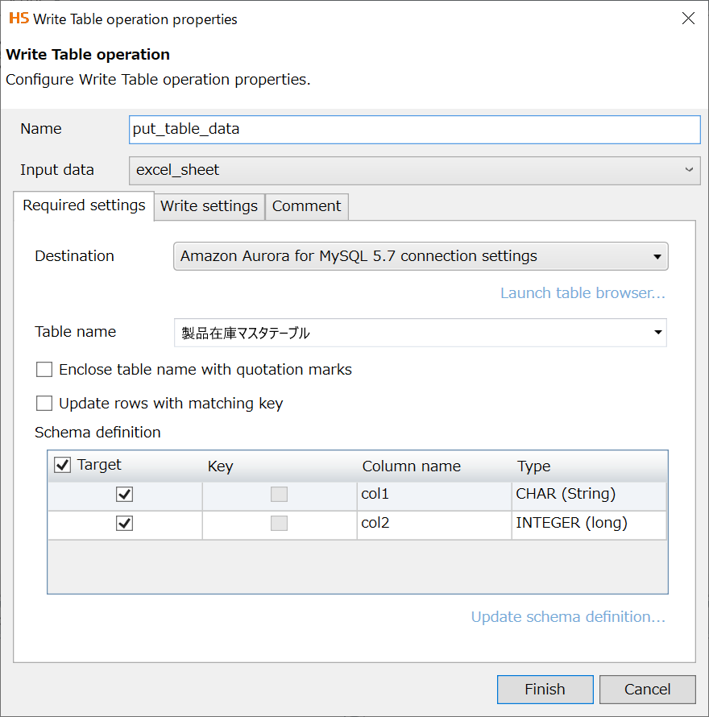709x717 pixels.
Task: Select the Required settings tab
Action: point(84,205)
